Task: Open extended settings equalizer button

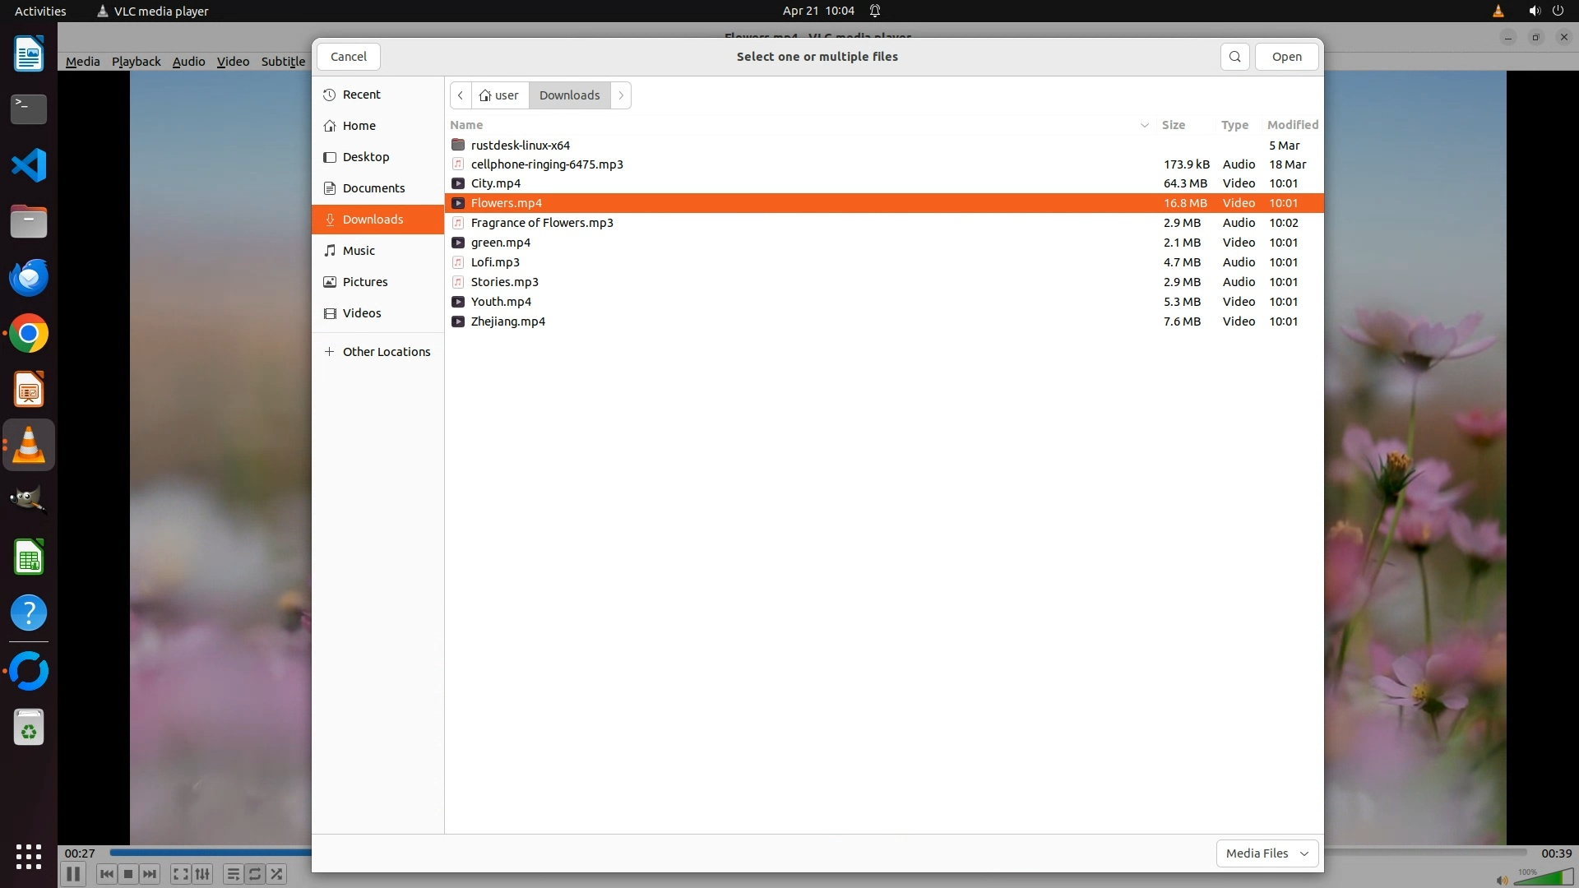Action: coord(202,874)
